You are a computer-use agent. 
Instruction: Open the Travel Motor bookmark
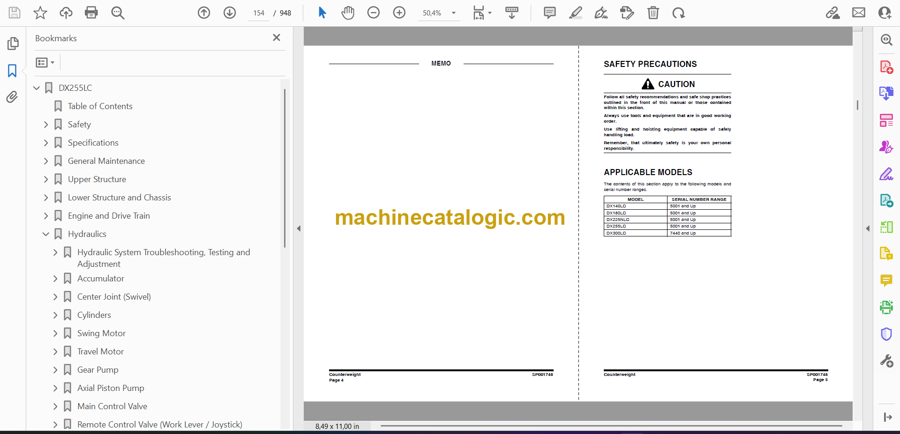(x=100, y=352)
